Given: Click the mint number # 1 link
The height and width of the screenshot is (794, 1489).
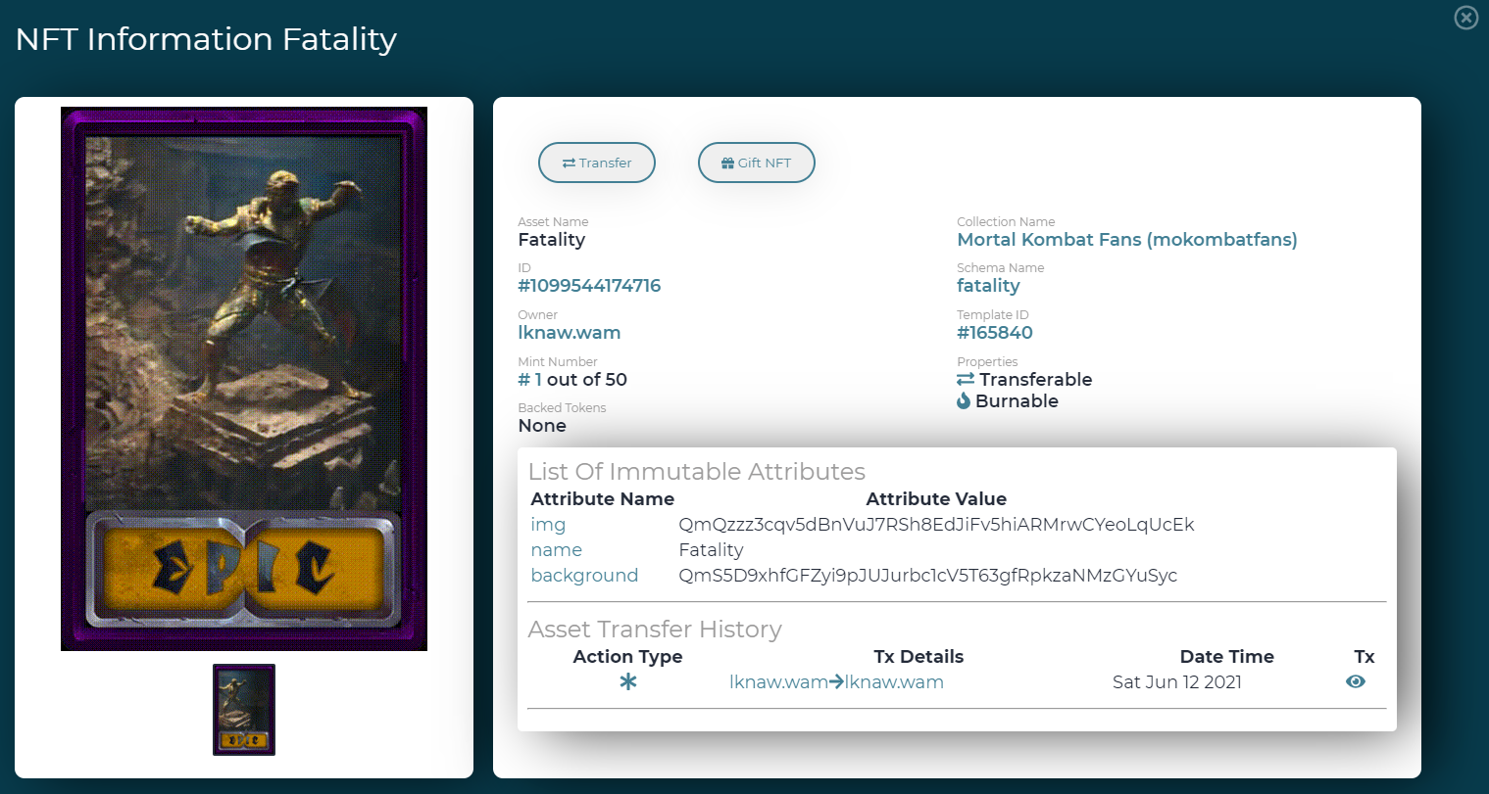Looking at the screenshot, I should pyautogui.click(x=530, y=380).
